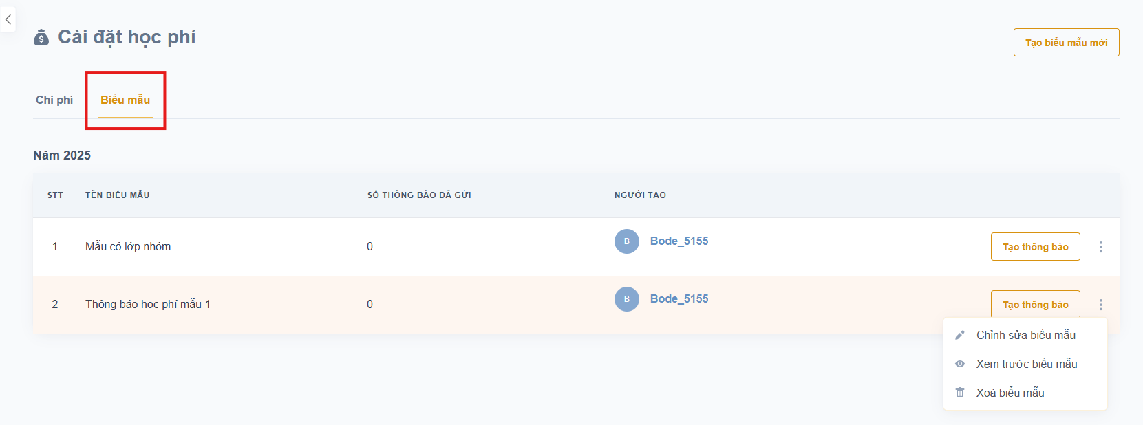
Task: Click the TÊN BIỂU MẪU column header
Action: pyautogui.click(x=117, y=195)
